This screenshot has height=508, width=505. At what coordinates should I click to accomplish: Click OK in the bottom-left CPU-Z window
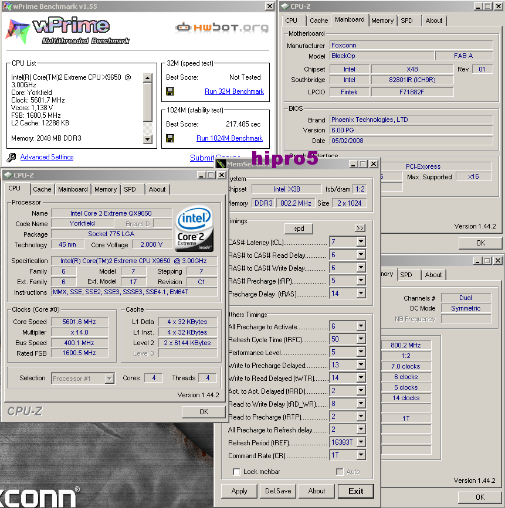(x=204, y=412)
